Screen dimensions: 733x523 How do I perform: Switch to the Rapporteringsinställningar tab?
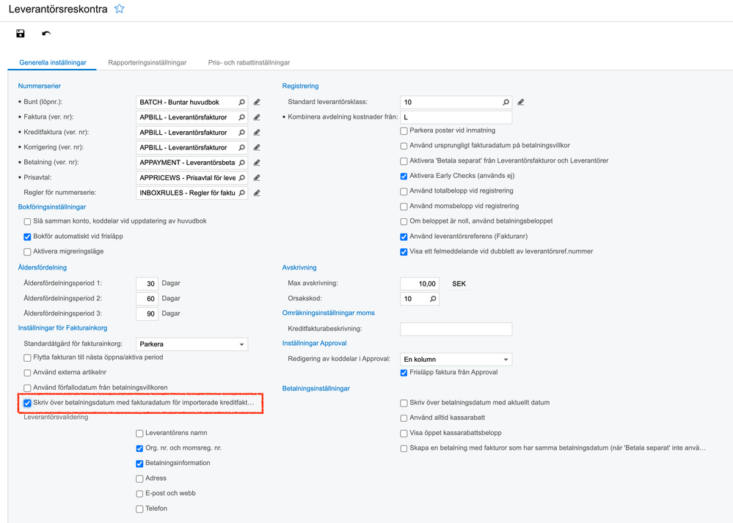coord(147,63)
